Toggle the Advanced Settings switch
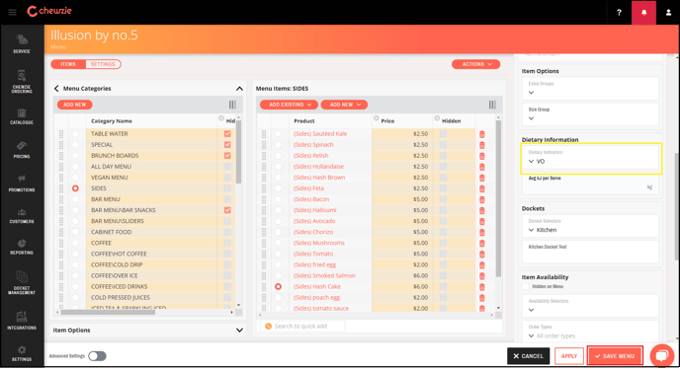This screenshot has width=680, height=369. (97, 356)
